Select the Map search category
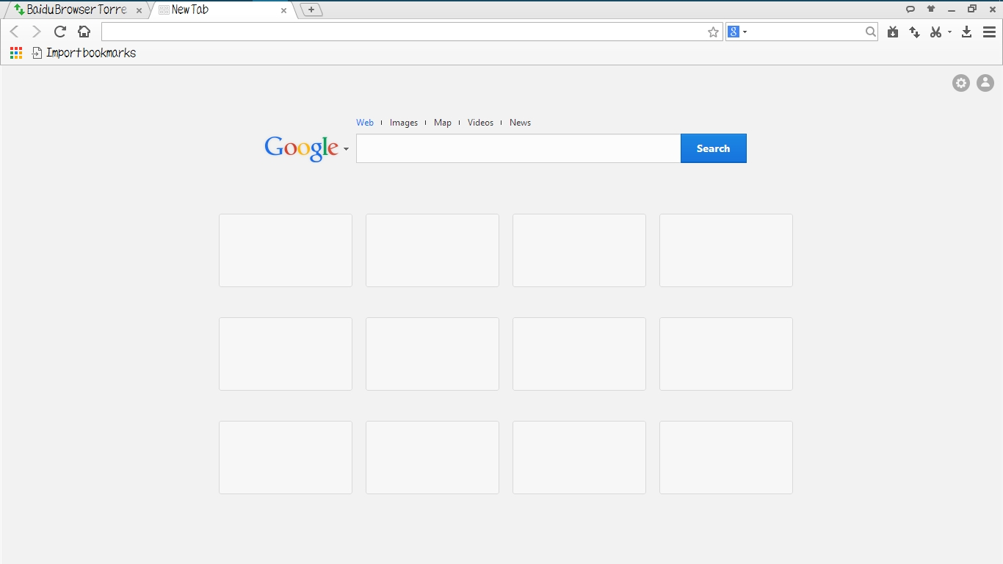The image size is (1003, 564). (x=443, y=123)
